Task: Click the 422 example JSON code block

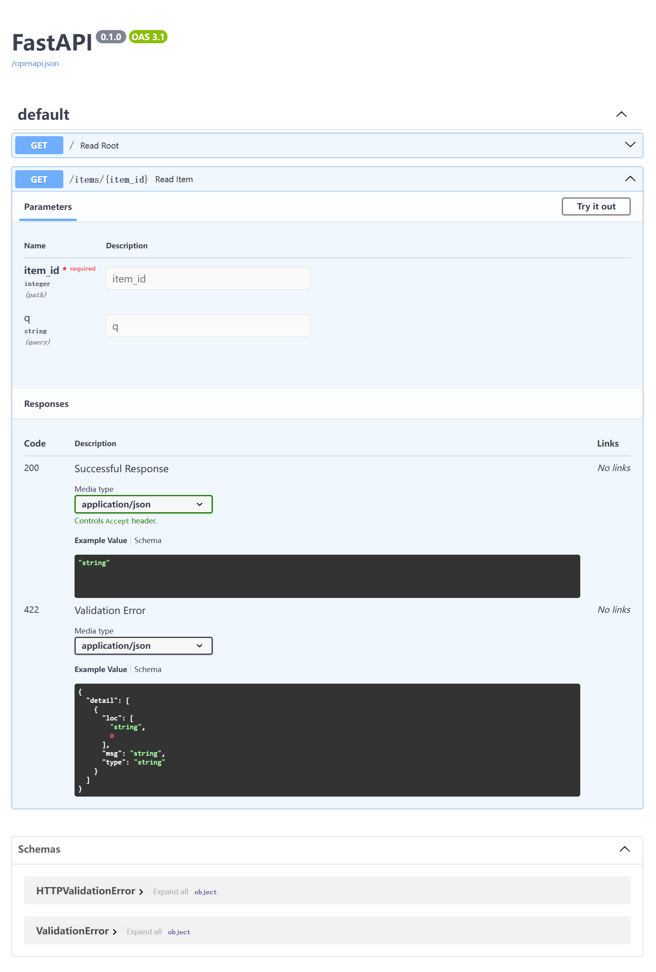Action: 327,740
